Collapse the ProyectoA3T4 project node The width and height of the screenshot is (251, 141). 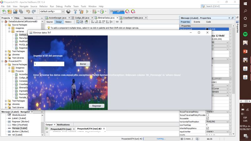tap(3, 61)
